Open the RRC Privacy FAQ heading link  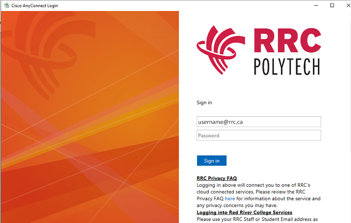click(216, 178)
